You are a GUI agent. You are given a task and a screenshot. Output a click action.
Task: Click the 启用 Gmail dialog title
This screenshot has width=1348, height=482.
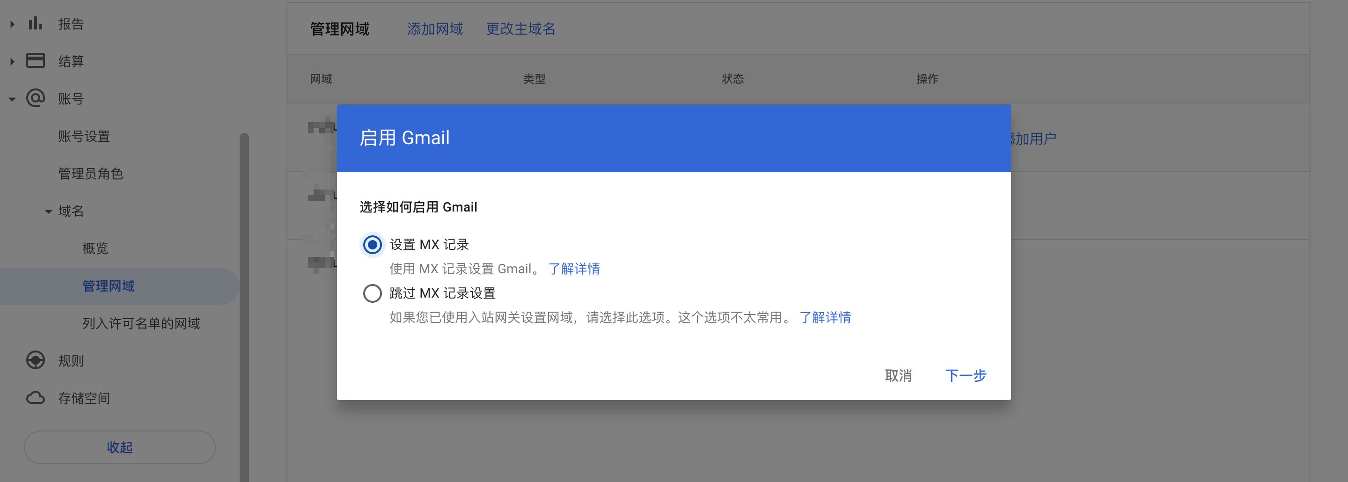[x=404, y=138]
